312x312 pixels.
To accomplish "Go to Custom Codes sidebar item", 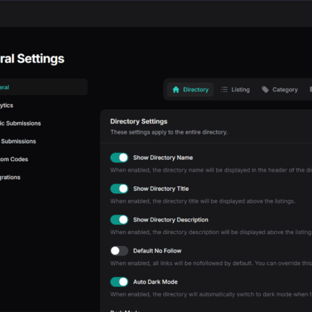I will tap(14, 159).
